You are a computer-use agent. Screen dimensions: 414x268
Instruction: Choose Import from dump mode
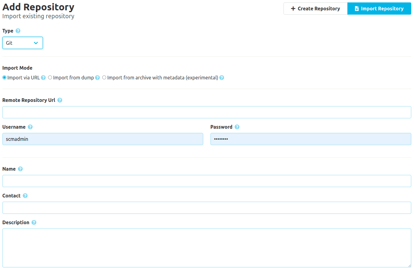pyautogui.click(x=50, y=77)
